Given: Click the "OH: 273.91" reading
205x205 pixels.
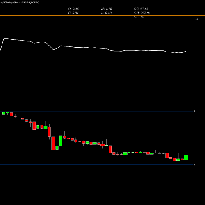Looking at the screenshot, I should pyautogui.click(x=142, y=13).
